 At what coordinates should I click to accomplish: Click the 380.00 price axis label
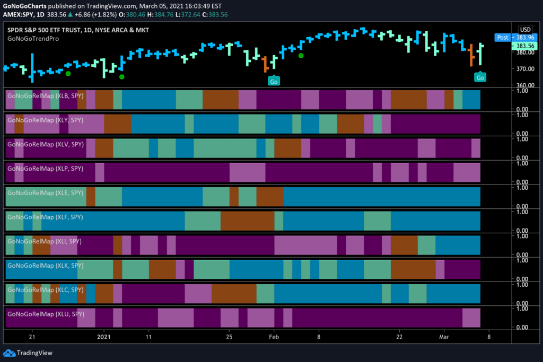coord(526,52)
